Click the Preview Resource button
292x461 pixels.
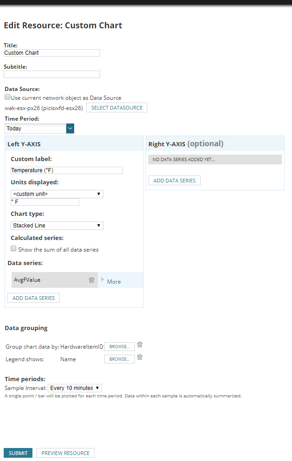65,453
